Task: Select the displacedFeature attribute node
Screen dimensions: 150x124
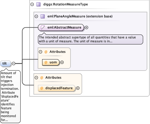Action: [56, 88]
